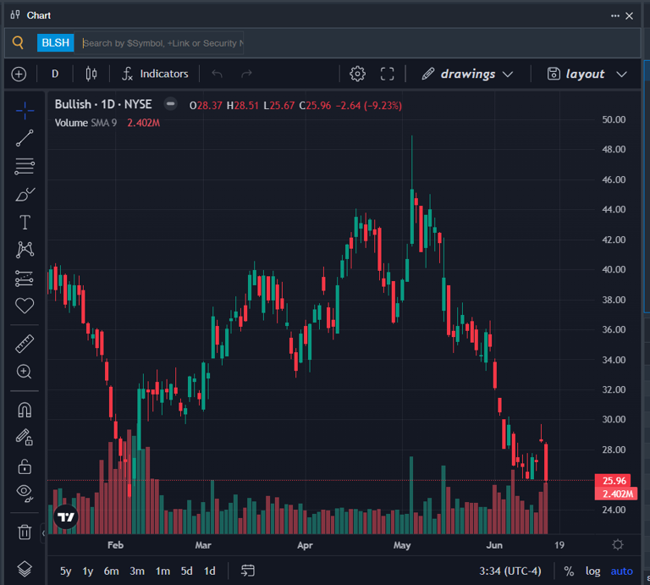Click the redo arrow
Image resolution: width=650 pixels, height=585 pixels.
pyautogui.click(x=246, y=74)
